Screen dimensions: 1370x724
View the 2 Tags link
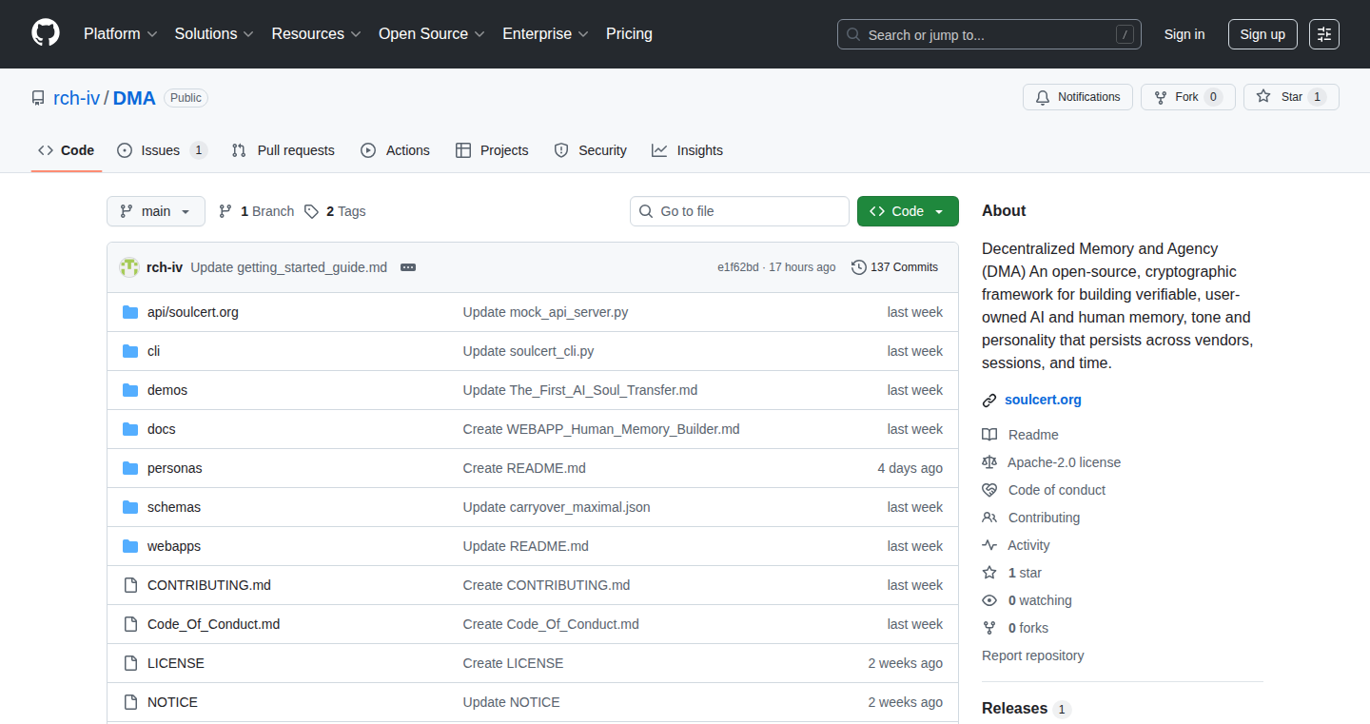click(335, 211)
